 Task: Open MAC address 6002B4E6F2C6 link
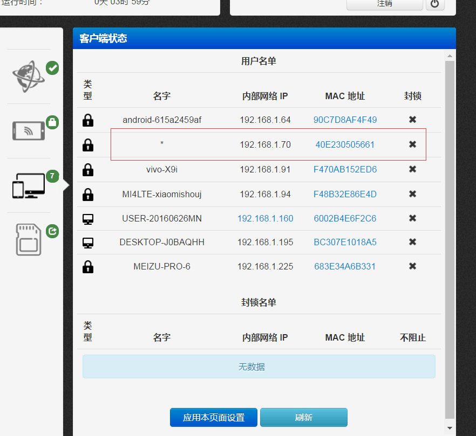(345, 219)
